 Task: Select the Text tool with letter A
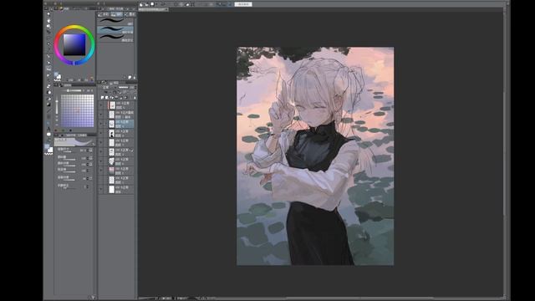tap(48, 129)
